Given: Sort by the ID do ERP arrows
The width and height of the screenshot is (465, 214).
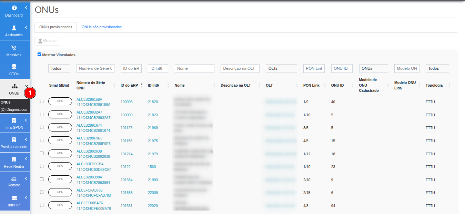Looking at the screenshot, I should pyautogui.click(x=141, y=85).
